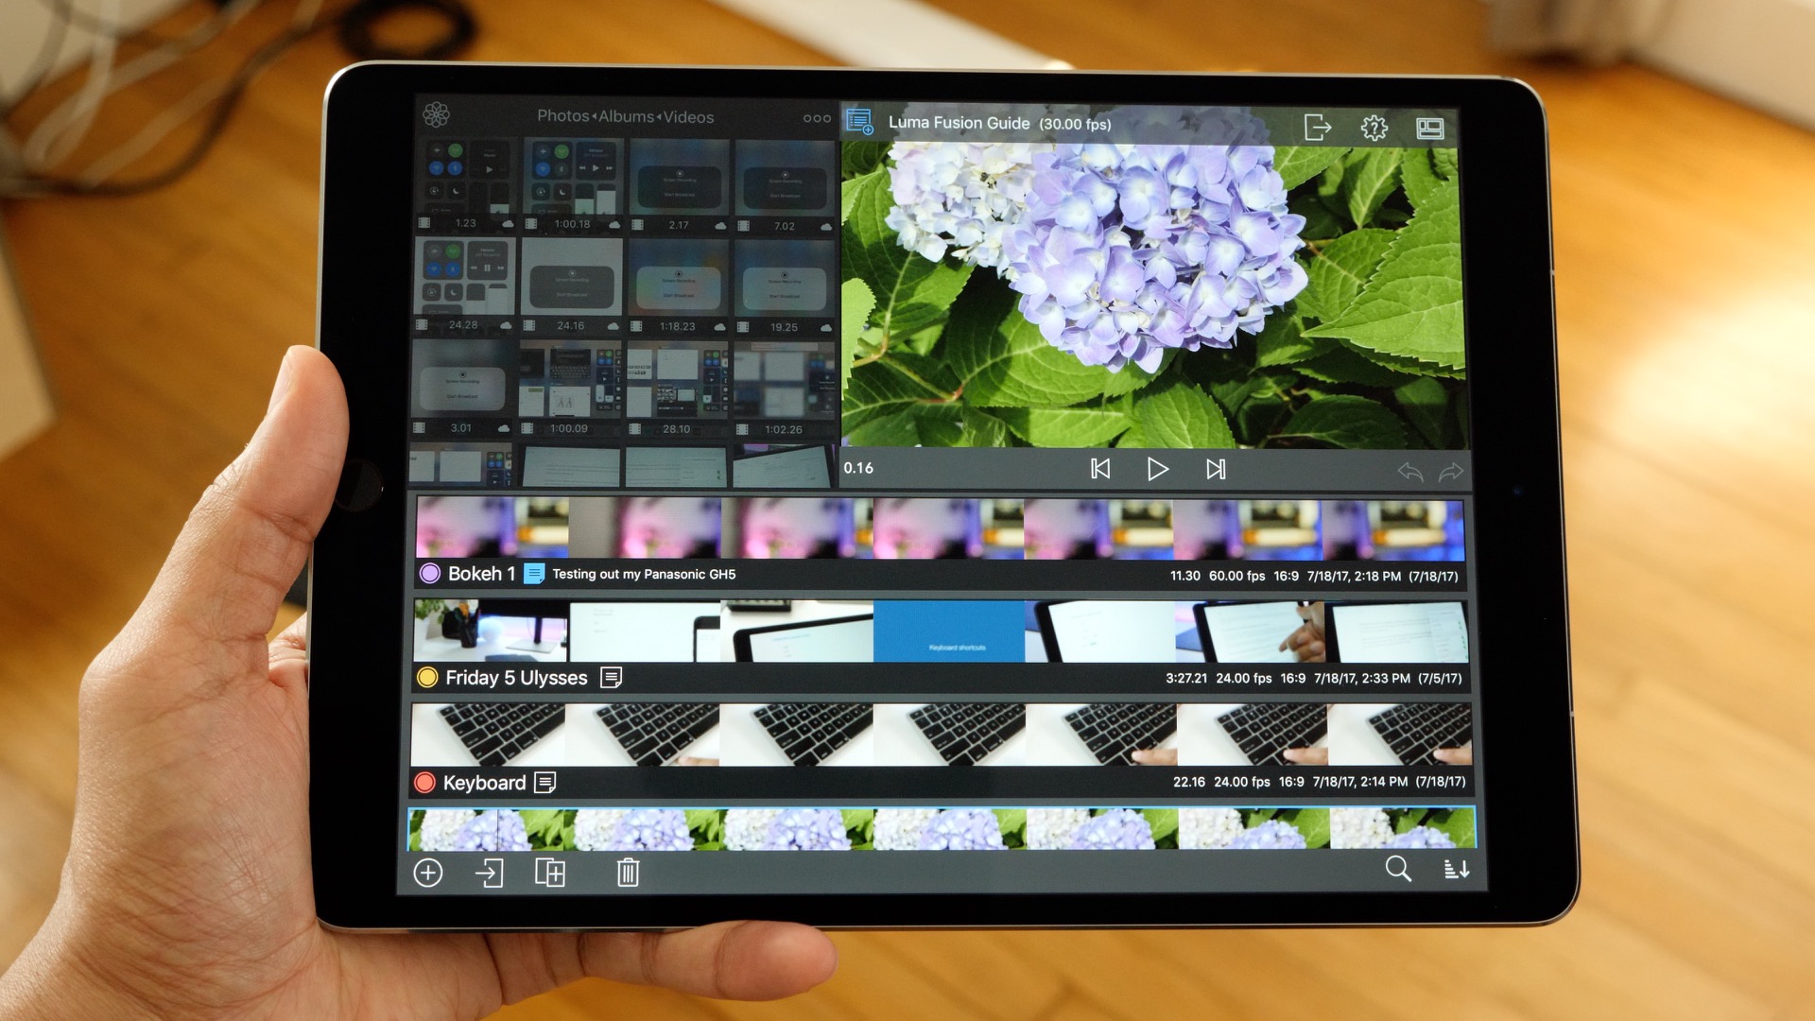Sort the projects list
This screenshot has width=1815, height=1021.
tap(1457, 869)
